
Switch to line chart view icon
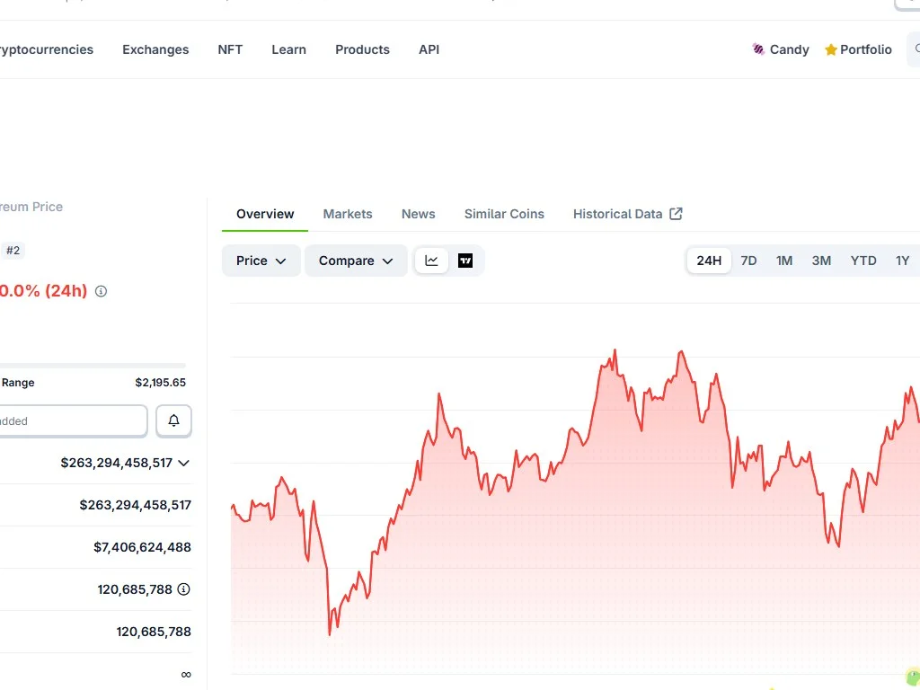pos(431,261)
